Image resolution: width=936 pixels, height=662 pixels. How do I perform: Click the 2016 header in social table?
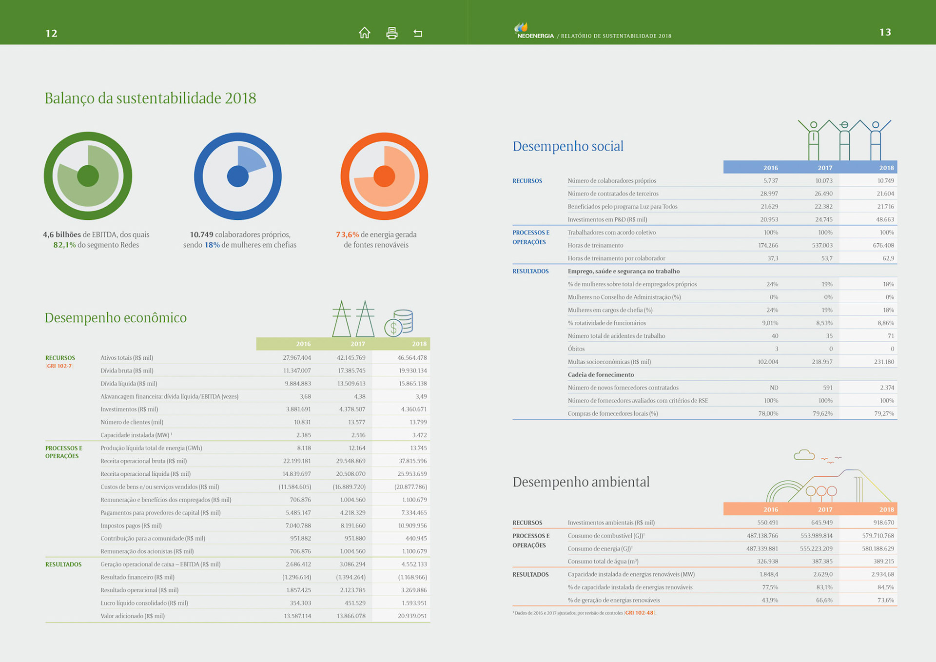point(770,168)
